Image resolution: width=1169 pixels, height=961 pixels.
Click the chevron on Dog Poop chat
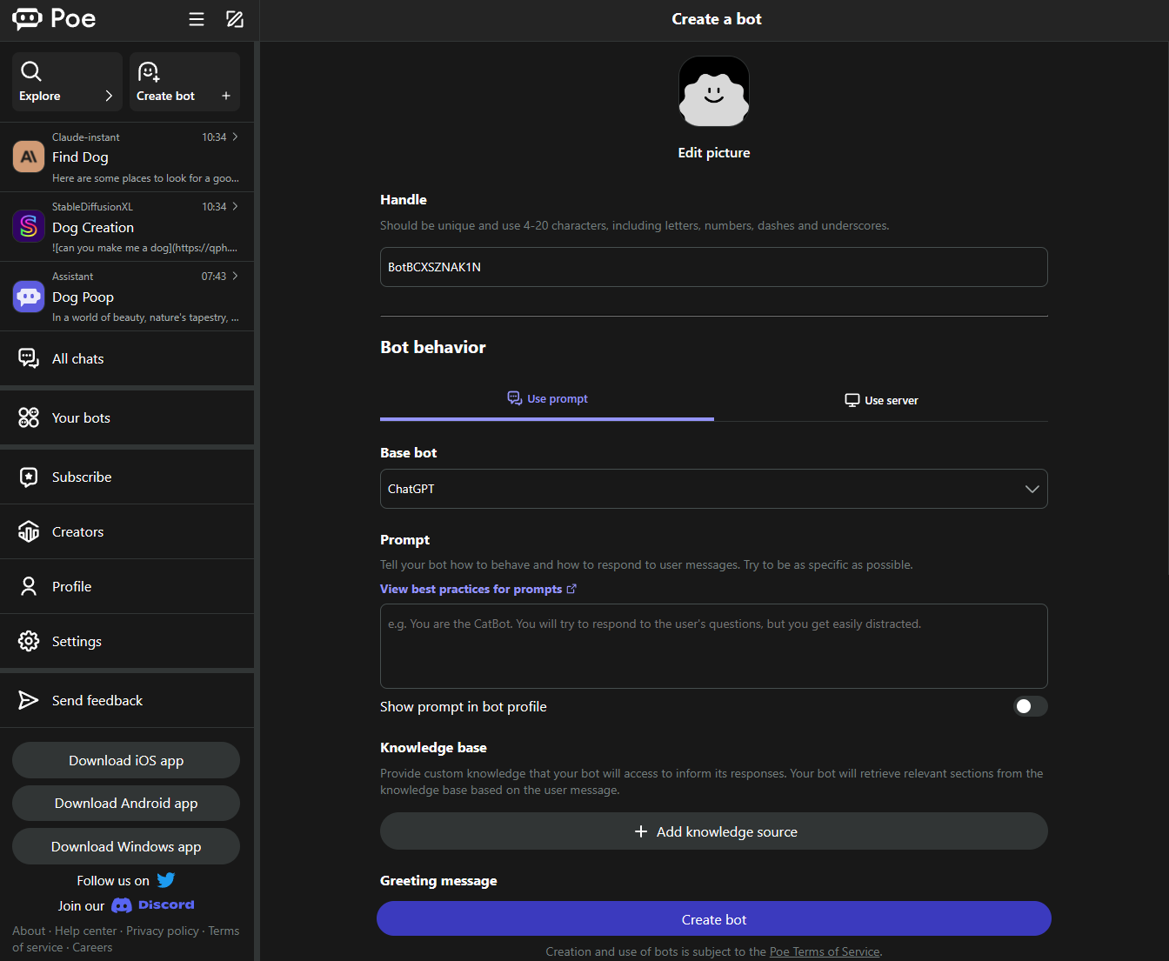(235, 276)
